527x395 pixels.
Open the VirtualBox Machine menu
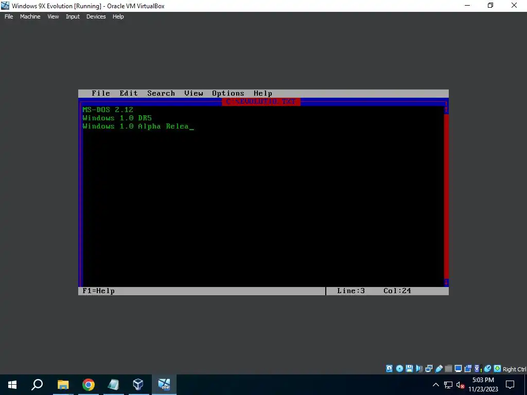(30, 16)
